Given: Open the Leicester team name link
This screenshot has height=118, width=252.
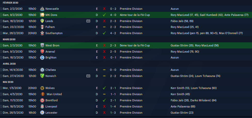Looking at the screenshot, I should (51, 113).
